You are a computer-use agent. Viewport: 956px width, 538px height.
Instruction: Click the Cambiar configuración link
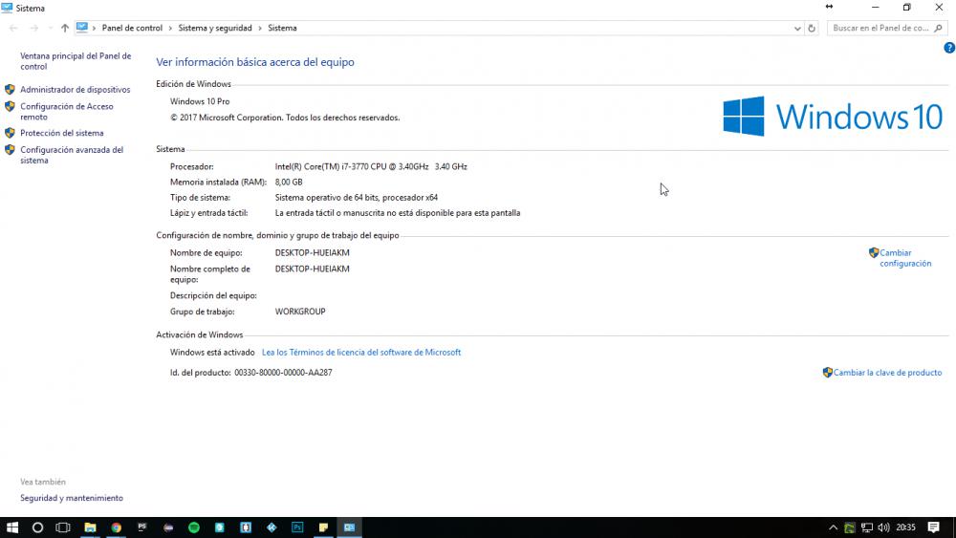(905, 258)
